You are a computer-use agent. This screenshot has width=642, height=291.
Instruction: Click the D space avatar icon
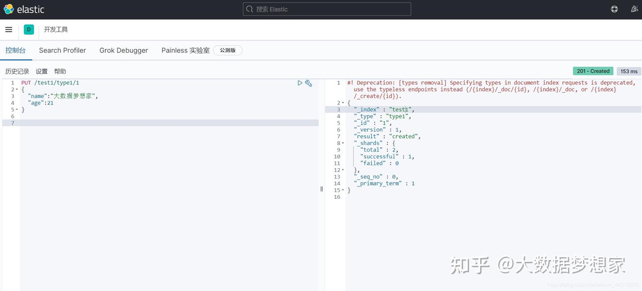[x=29, y=29]
